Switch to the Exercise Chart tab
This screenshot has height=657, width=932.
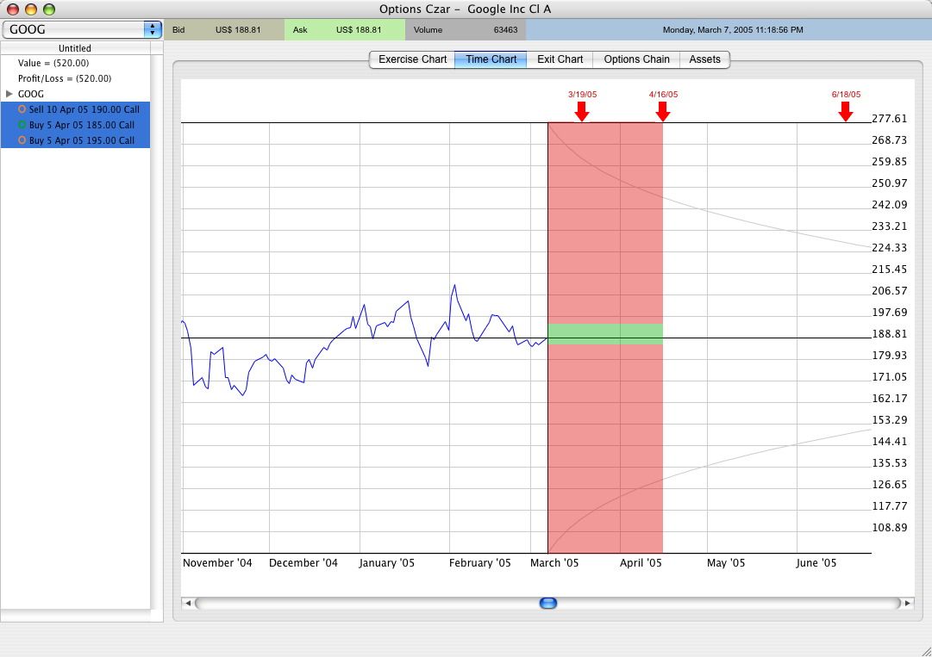pyautogui.click(x=412, y=59)
